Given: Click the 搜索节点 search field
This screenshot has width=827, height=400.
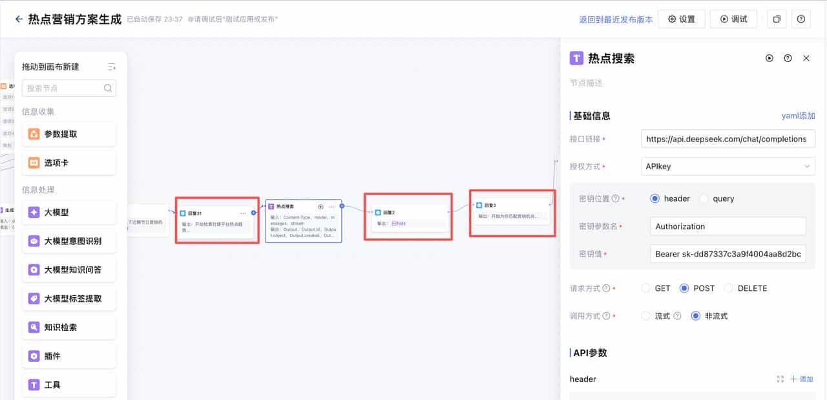Looking at the screenshot, I should pos(65,88).
